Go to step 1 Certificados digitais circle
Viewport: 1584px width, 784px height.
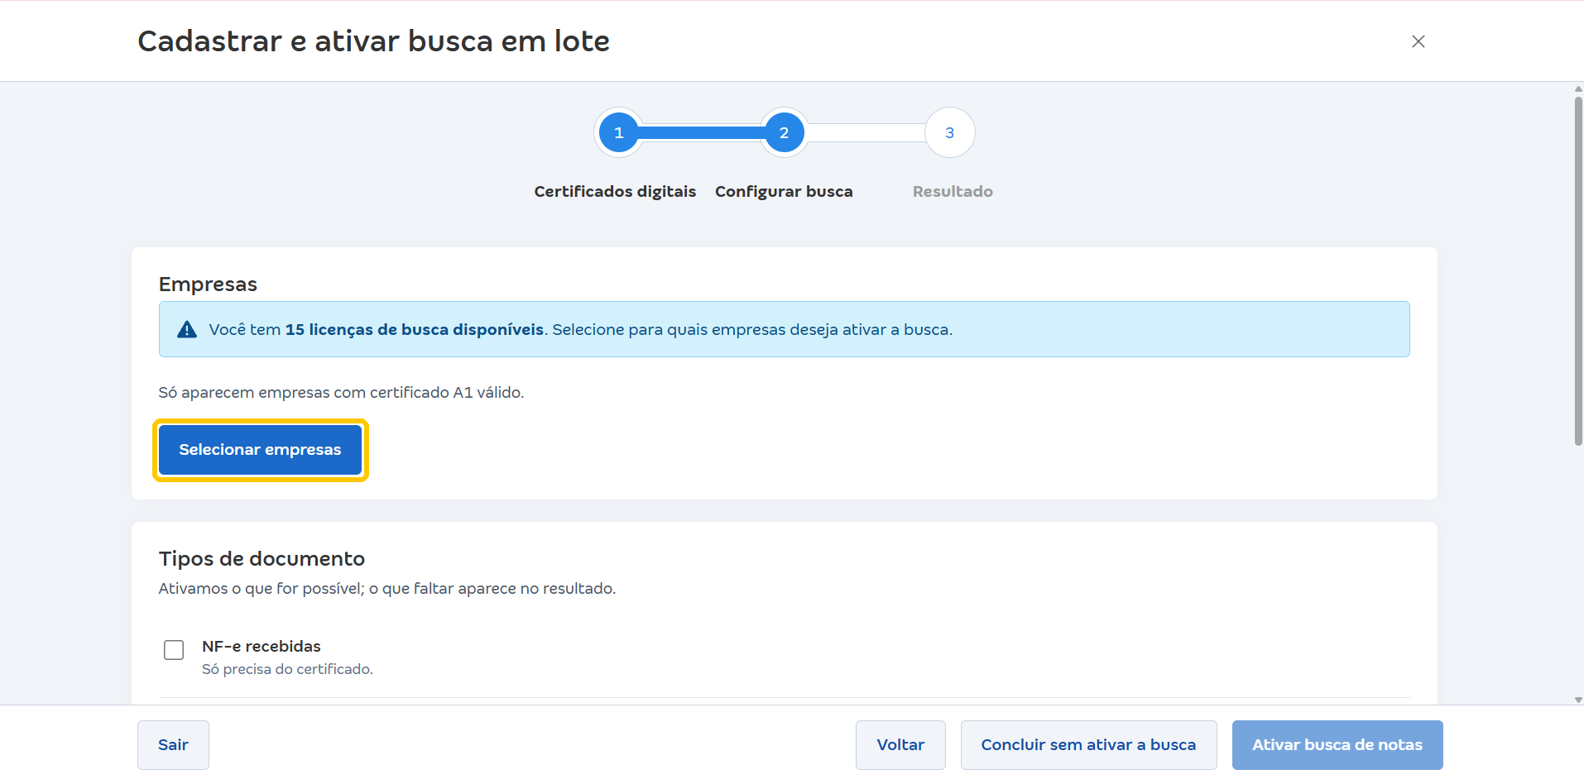point(618,132)
